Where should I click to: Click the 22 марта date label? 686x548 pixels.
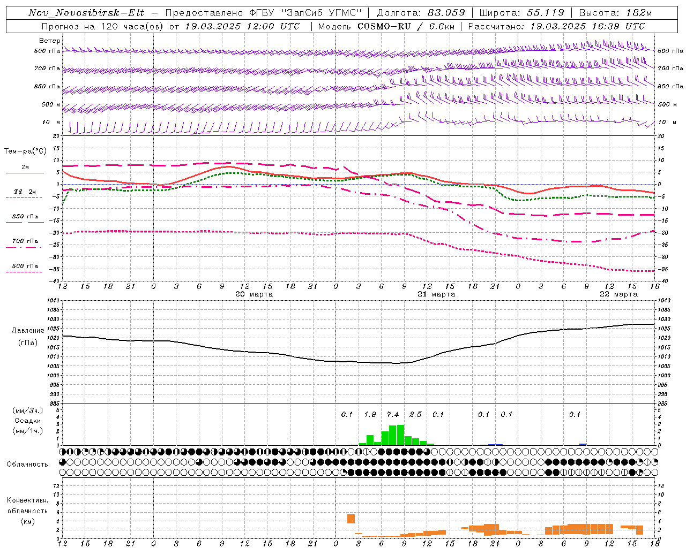pyautogui.click(x=618, y=294)
